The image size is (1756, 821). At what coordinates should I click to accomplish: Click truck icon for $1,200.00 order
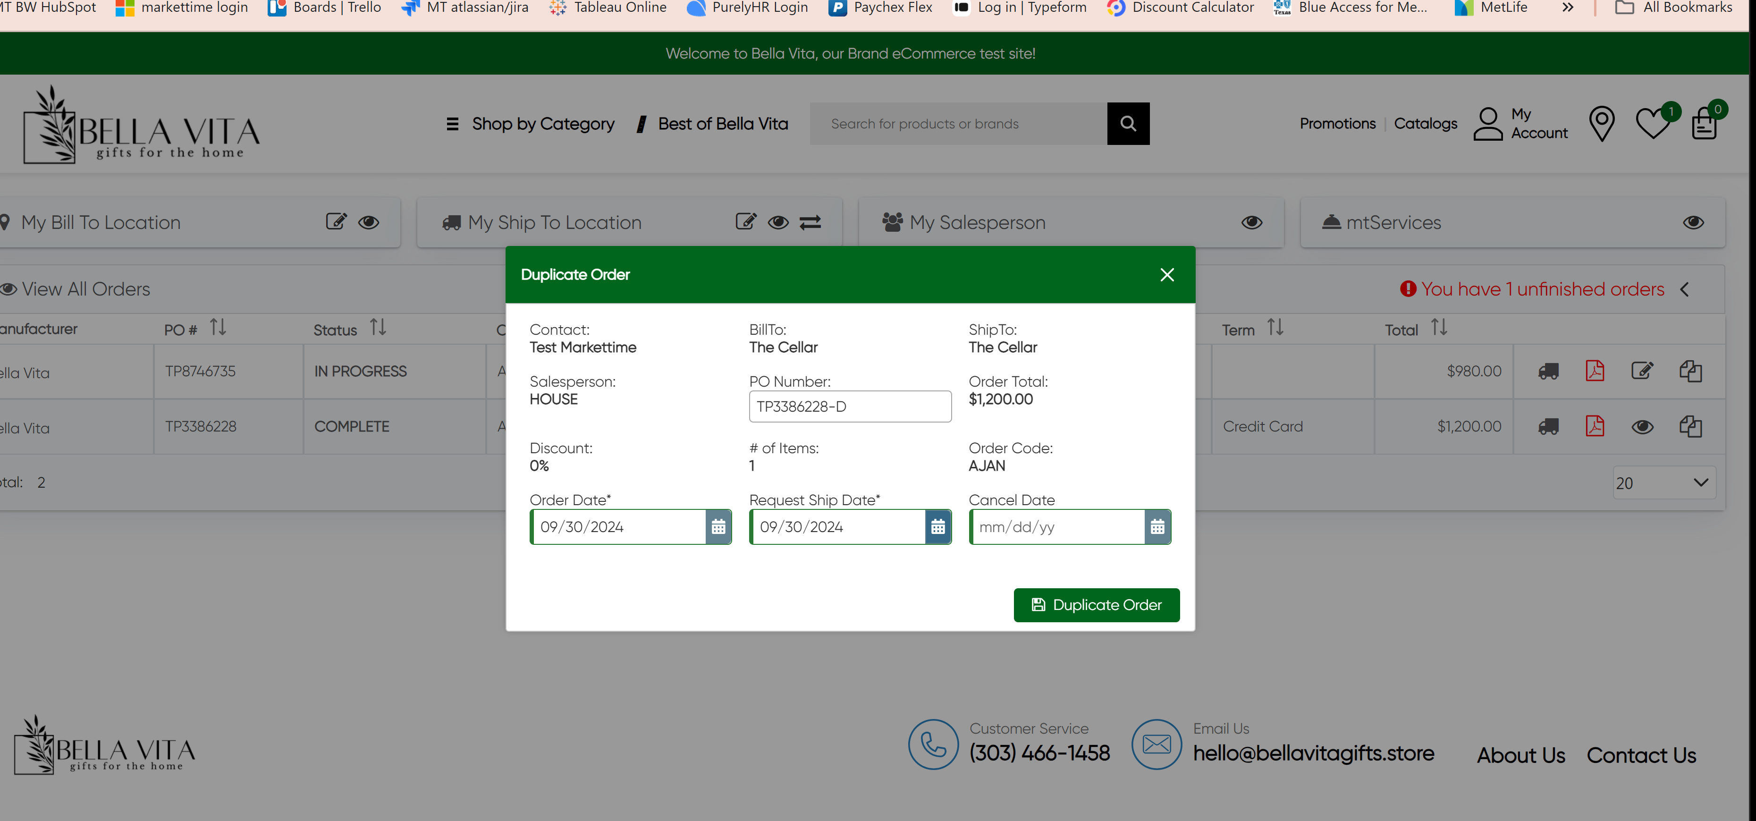click(1548, 427)
